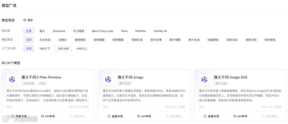This screenshot has height=124, width=288.
Task: Filter suppliers by DeepSeek
Action: (x=59, y=31)
